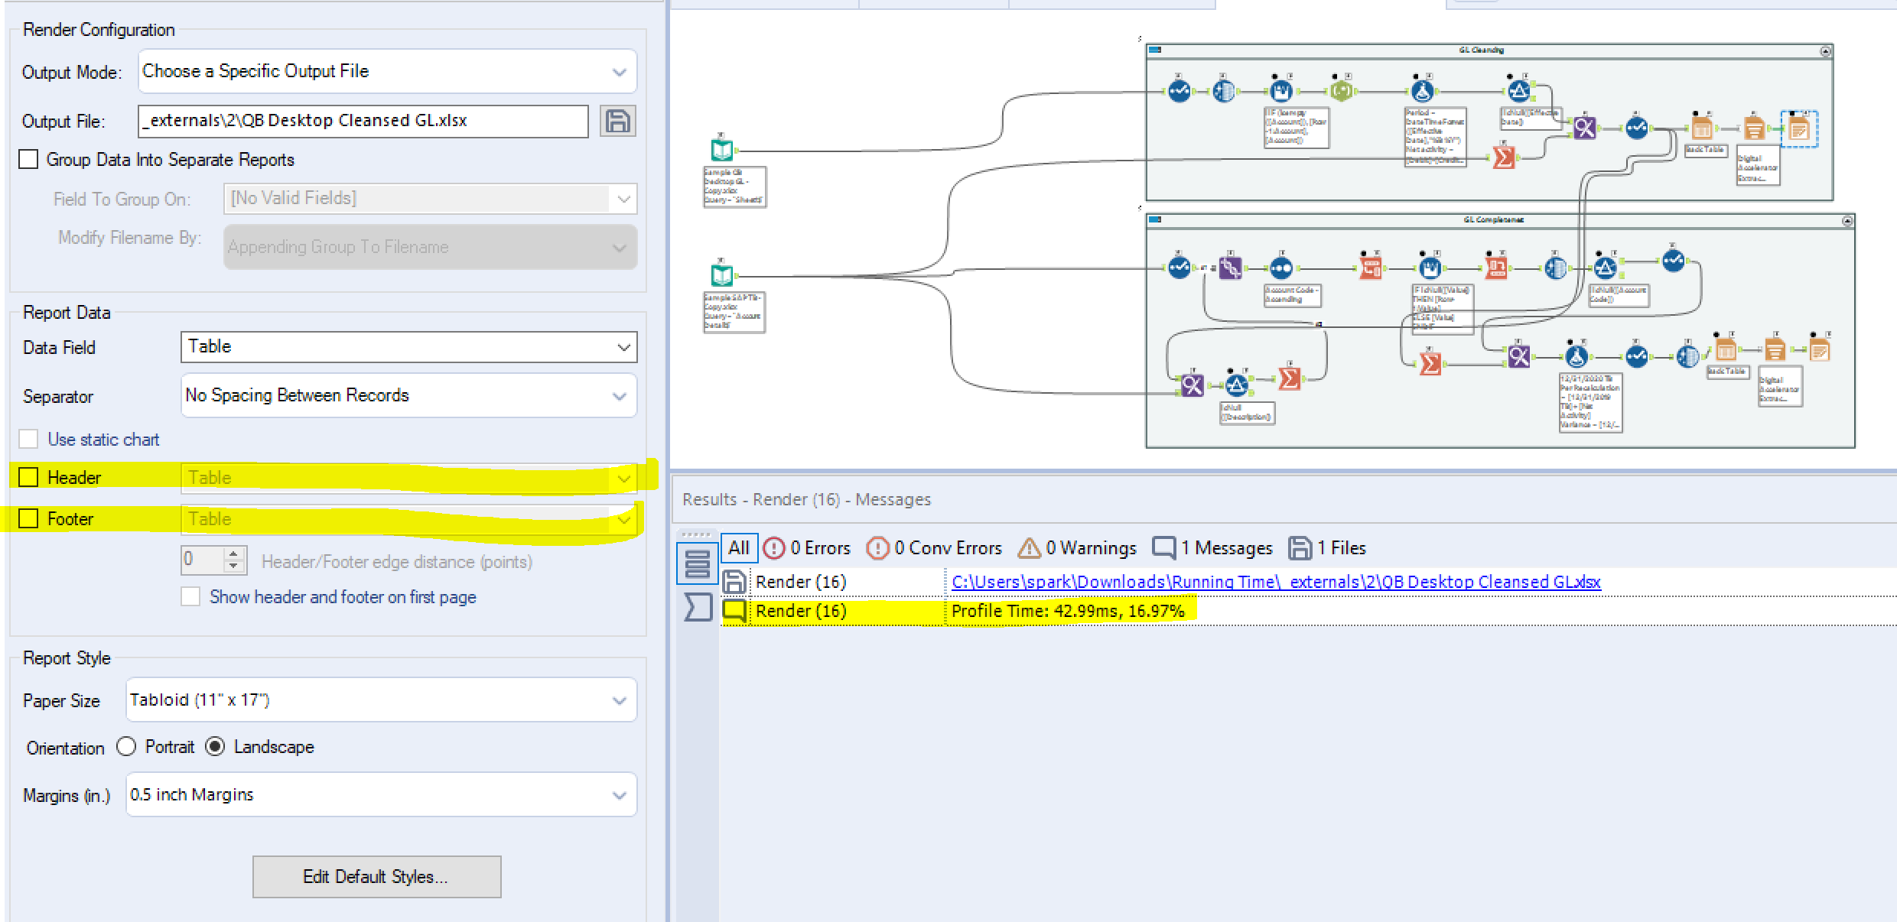Click inside the Output File text field
The width and height of the screenshot is (1897, 922).
(x=360, y=121)
